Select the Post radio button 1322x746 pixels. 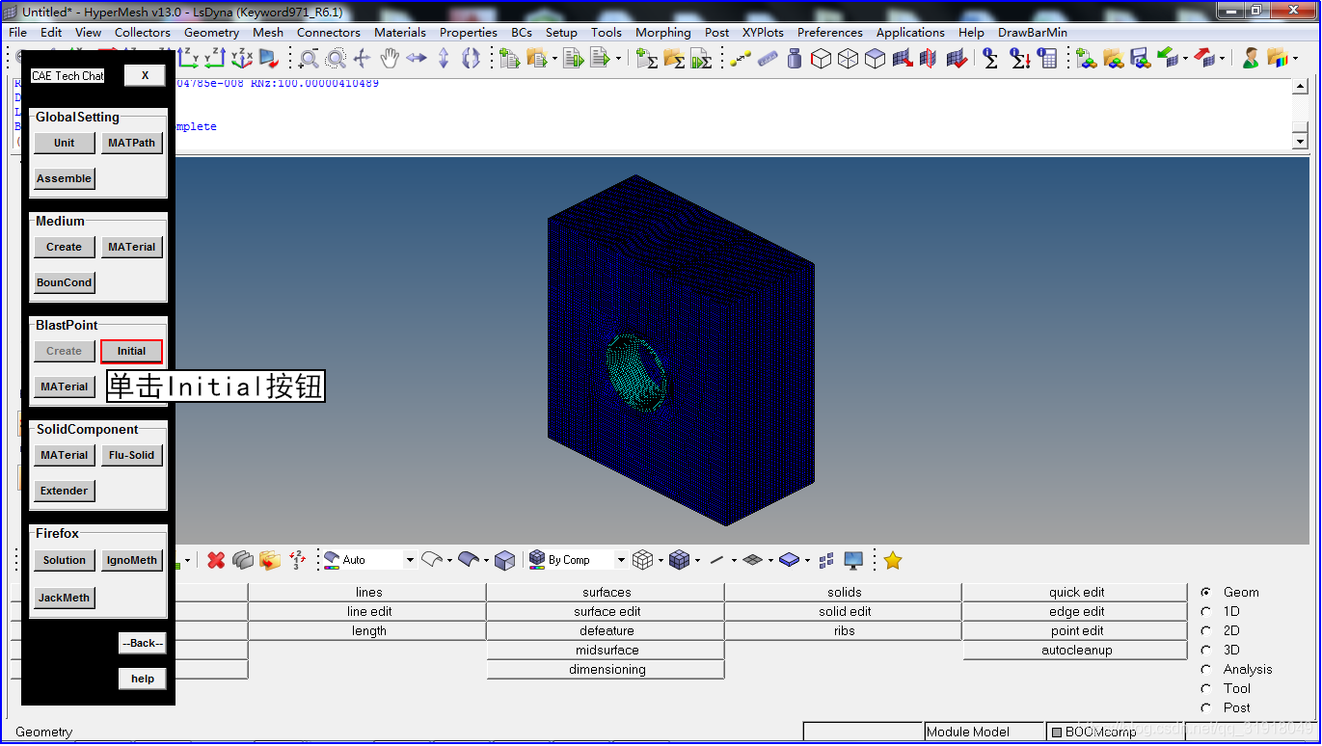(x=1206, y=708)
